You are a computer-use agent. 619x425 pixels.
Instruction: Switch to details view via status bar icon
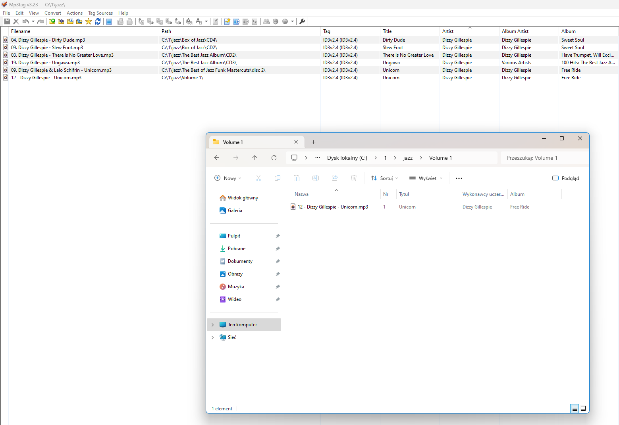(575, 408)
